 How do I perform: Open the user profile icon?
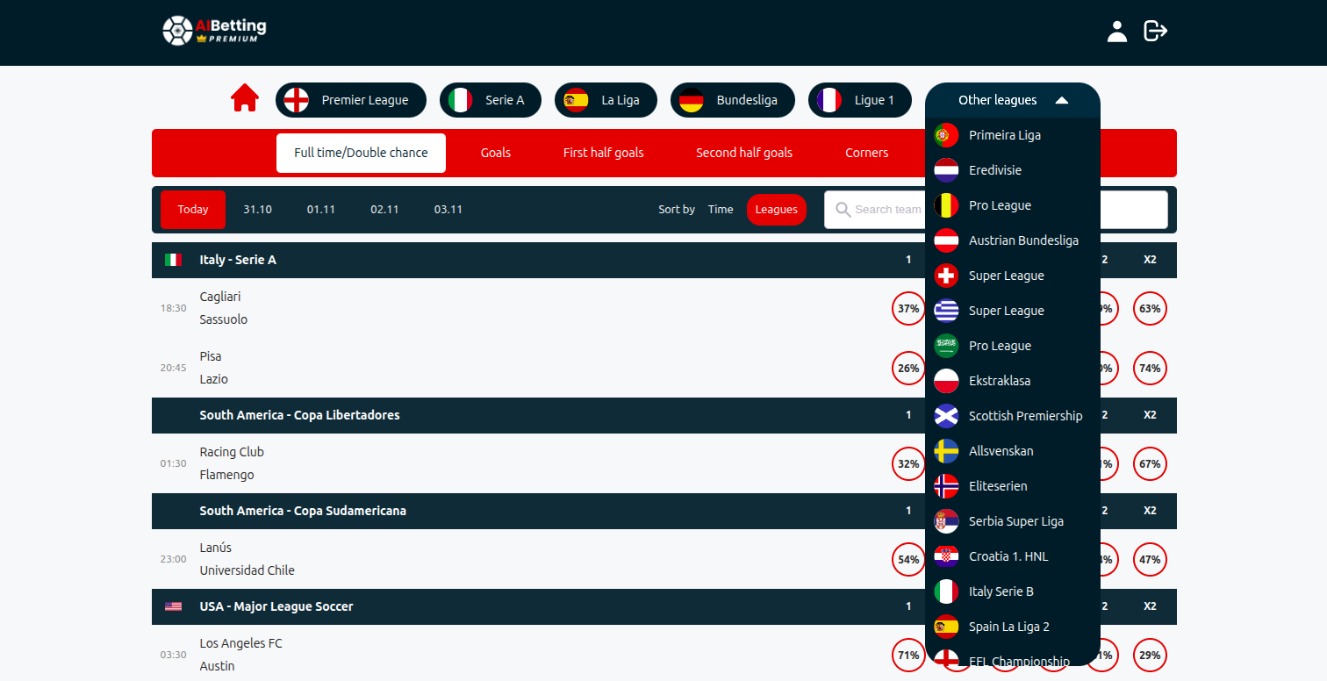[x=1116, y=32]
